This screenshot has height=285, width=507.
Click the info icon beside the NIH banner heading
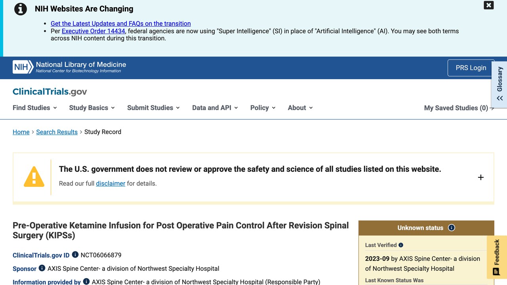click(x=21, y=9)
